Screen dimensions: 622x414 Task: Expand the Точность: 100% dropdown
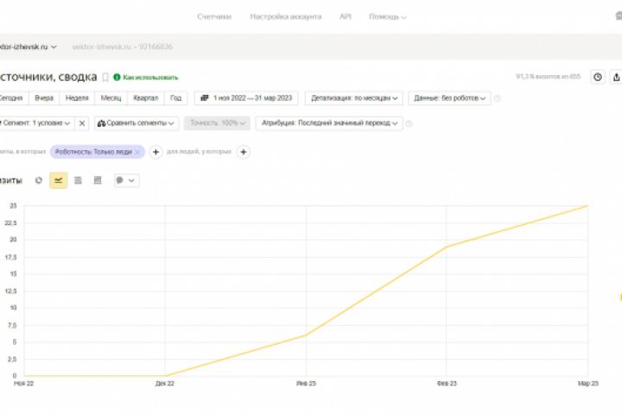tap(217, 123)
